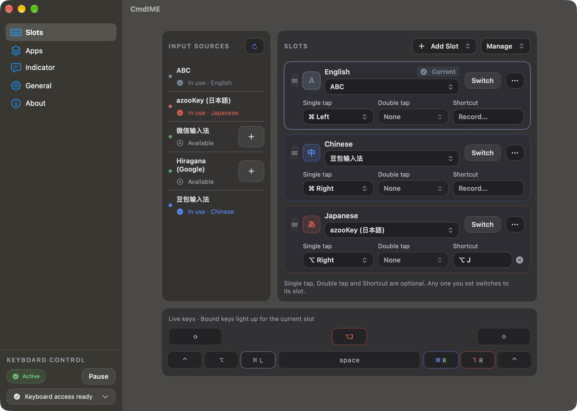This screenshot has width=577, height=411.
Task: Switch to the English slot
Action: (x=483, y=81)
